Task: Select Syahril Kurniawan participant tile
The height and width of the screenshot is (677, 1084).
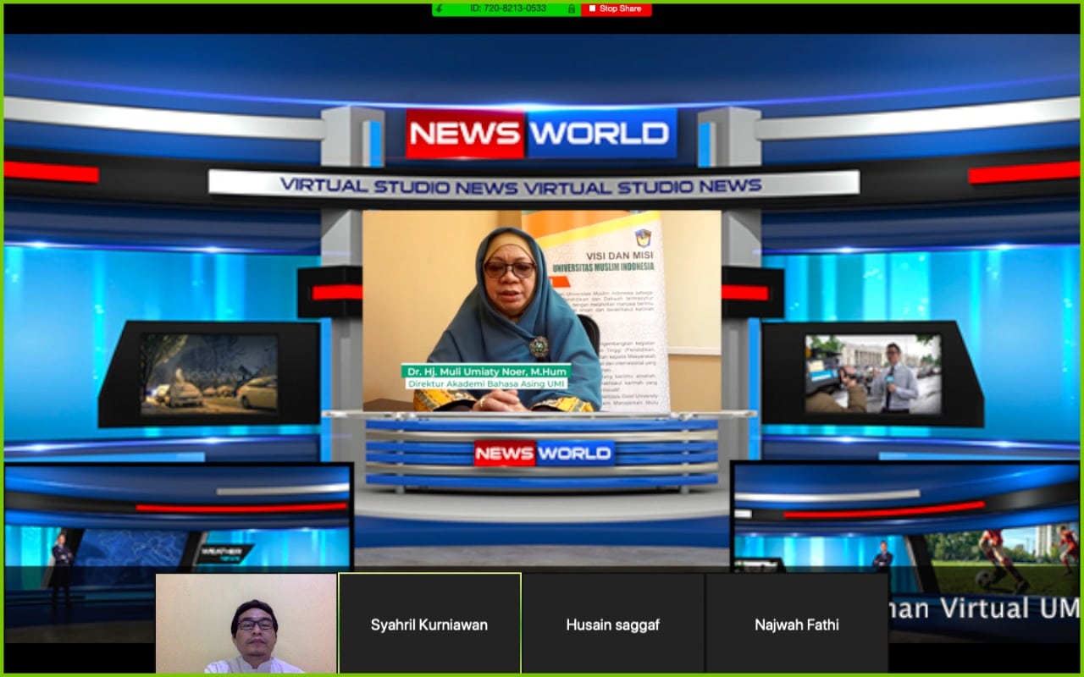Action: [429, 624]
